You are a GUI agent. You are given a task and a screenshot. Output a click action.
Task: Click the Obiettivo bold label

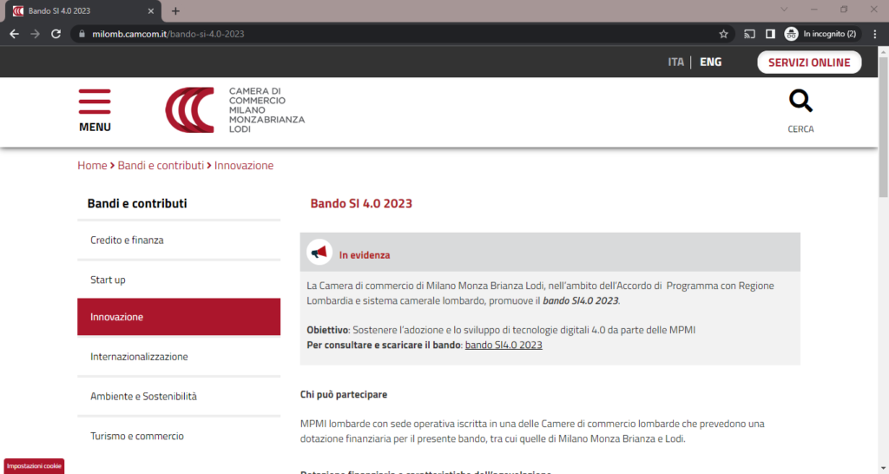pos(327,330)
